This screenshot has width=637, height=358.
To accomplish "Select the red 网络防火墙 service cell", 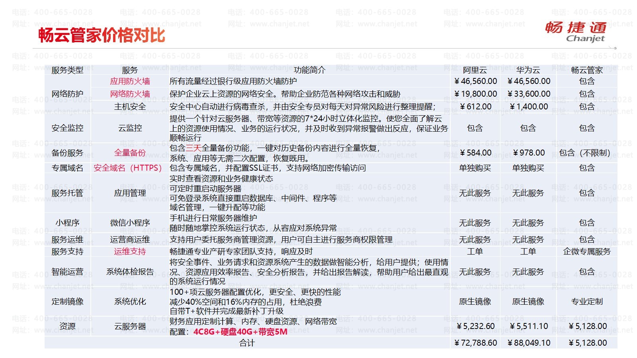I will coord(130,94).
